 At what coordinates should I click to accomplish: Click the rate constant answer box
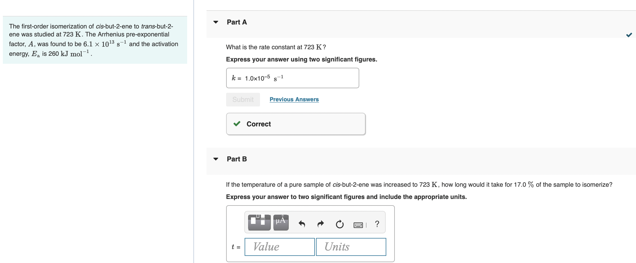292,78
